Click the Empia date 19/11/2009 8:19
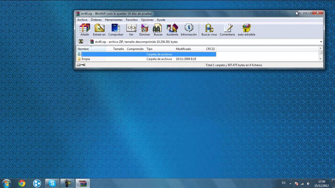The height and width of the screenshot is (188, 335). coord(186,59)
